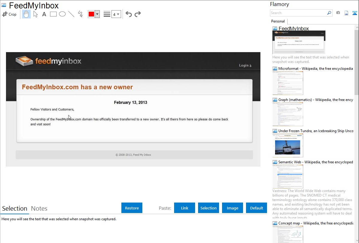
Task: Click the 'FeedMyInbox.com has a new owner' heading
Action: (77, 87)
